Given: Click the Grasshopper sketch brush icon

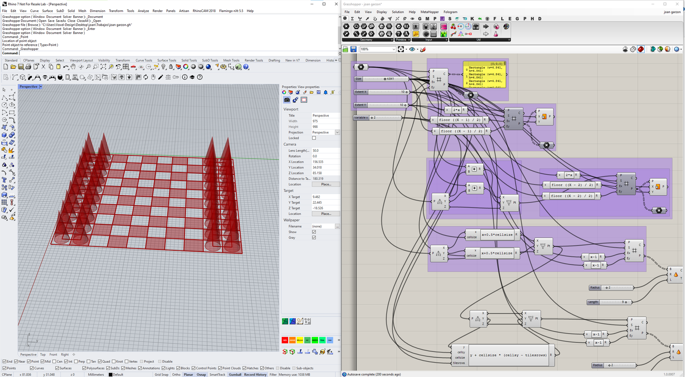Looking at the screenshot, I should pyautogui.click(x=423, y=49).
